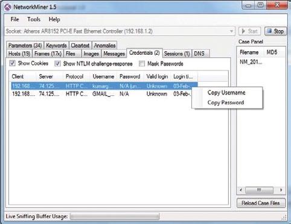Sort by the Valid login column header
This screenshot has height=224, width=291.
pos(158,76)
